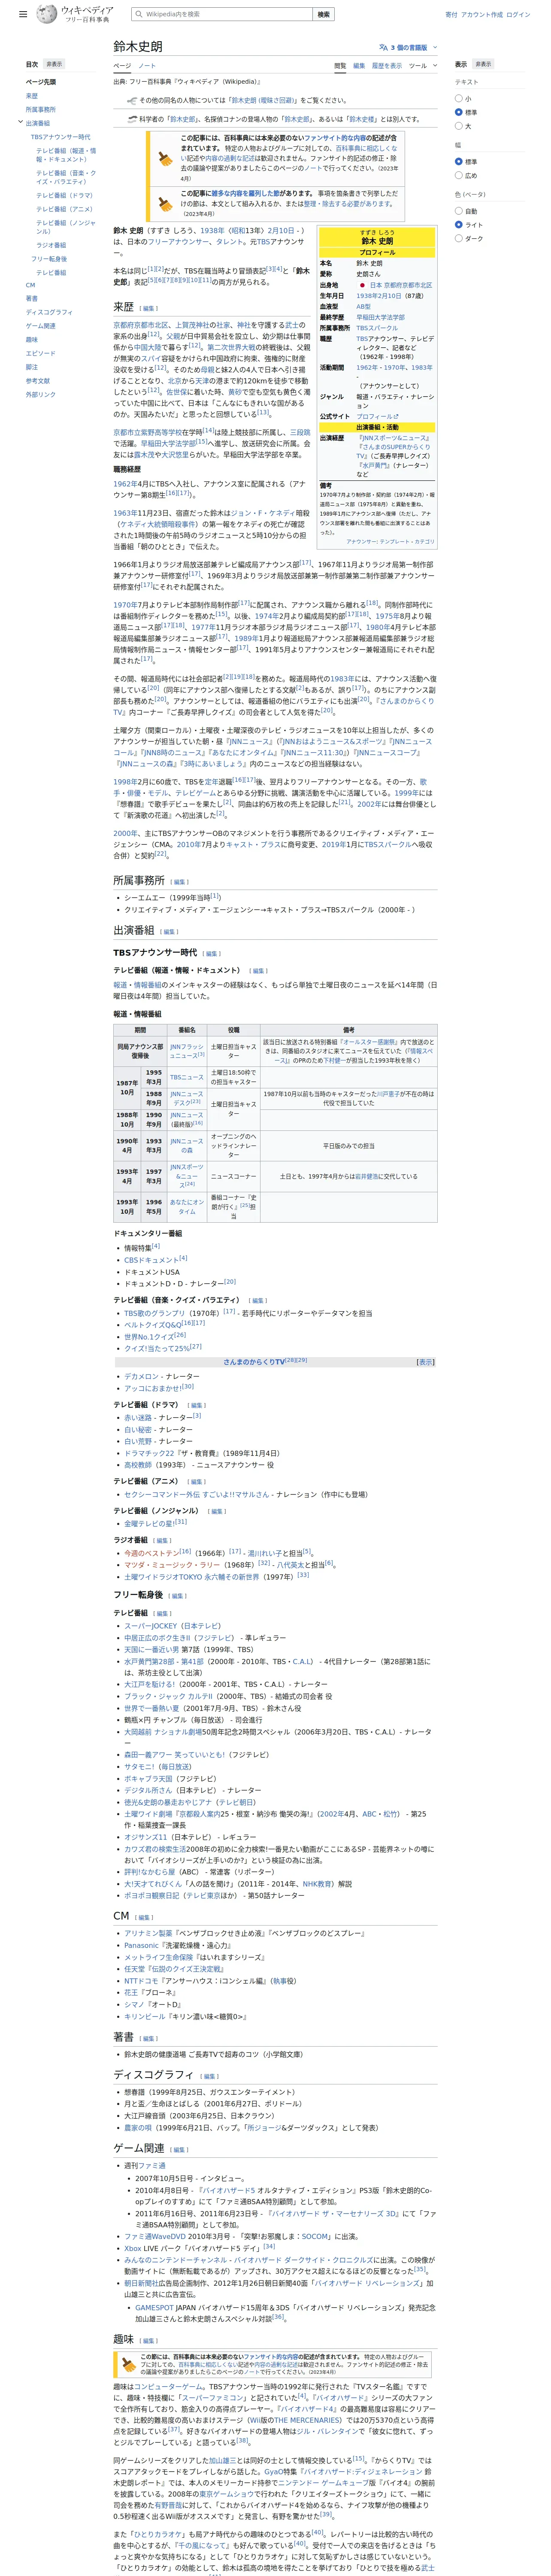Go to ページ先頭 in contents sidebar

coord(41,82)
